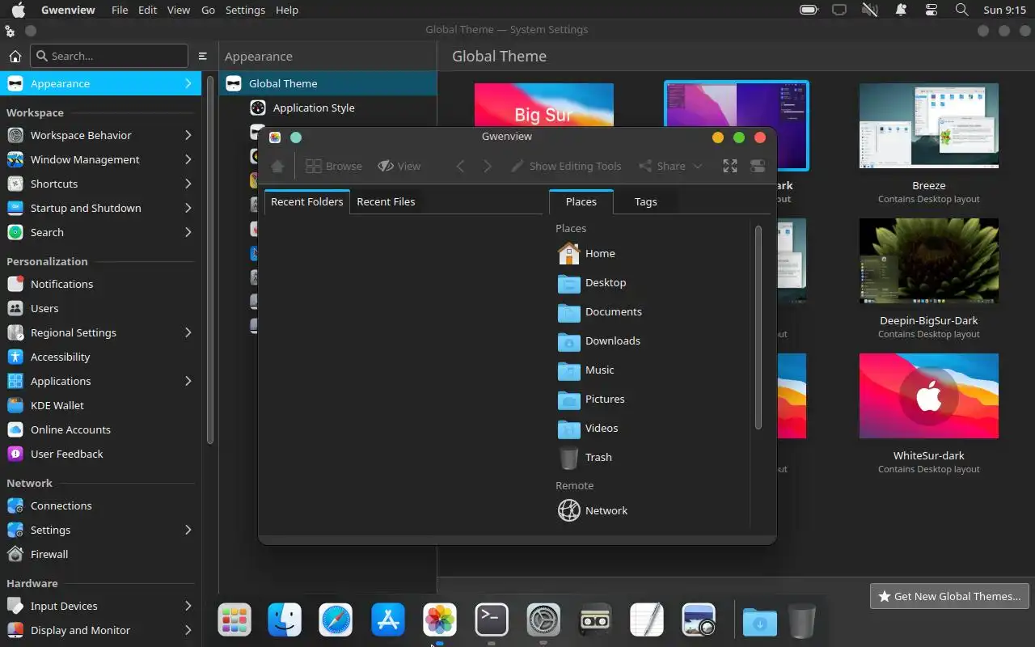Open the Downloads folder in Places panel
Viewport: 1035px width, 647px height.
tap(598, 340)
